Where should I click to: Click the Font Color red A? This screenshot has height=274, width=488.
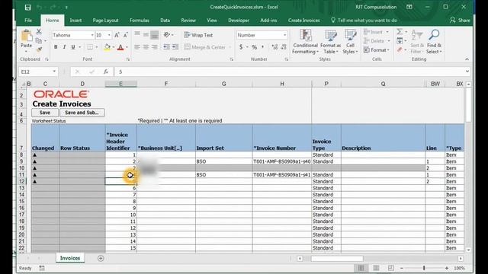pyautogui.click(x=120, y=47)
